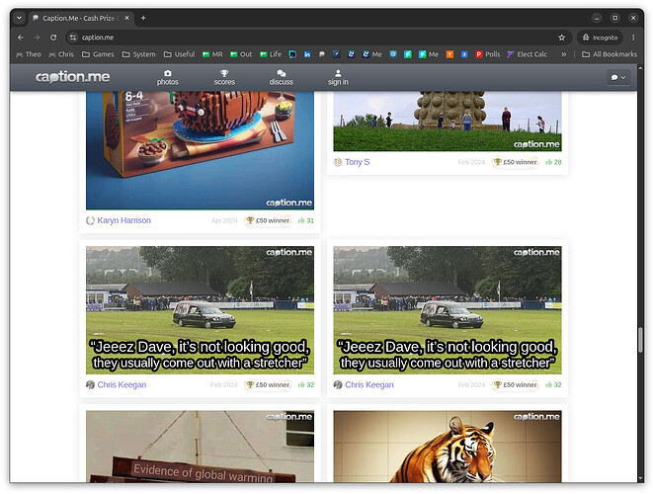Click the browser forward arrow

tap(37, 38)
